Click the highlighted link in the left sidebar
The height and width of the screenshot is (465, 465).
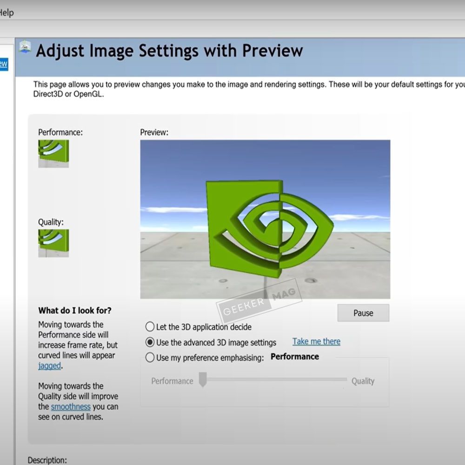4,64
